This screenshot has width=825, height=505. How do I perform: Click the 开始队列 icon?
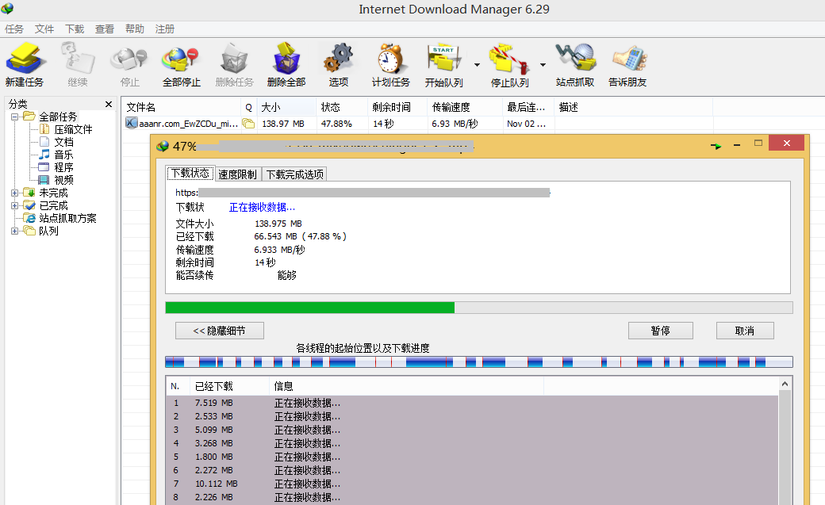click(x=443, y=59)
